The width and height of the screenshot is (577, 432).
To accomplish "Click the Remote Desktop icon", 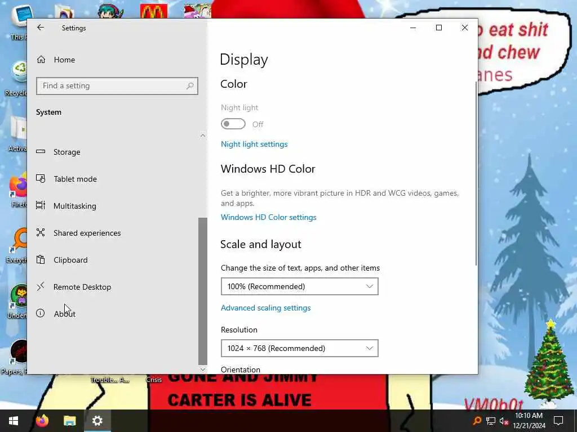I will (x=41, y=286).
